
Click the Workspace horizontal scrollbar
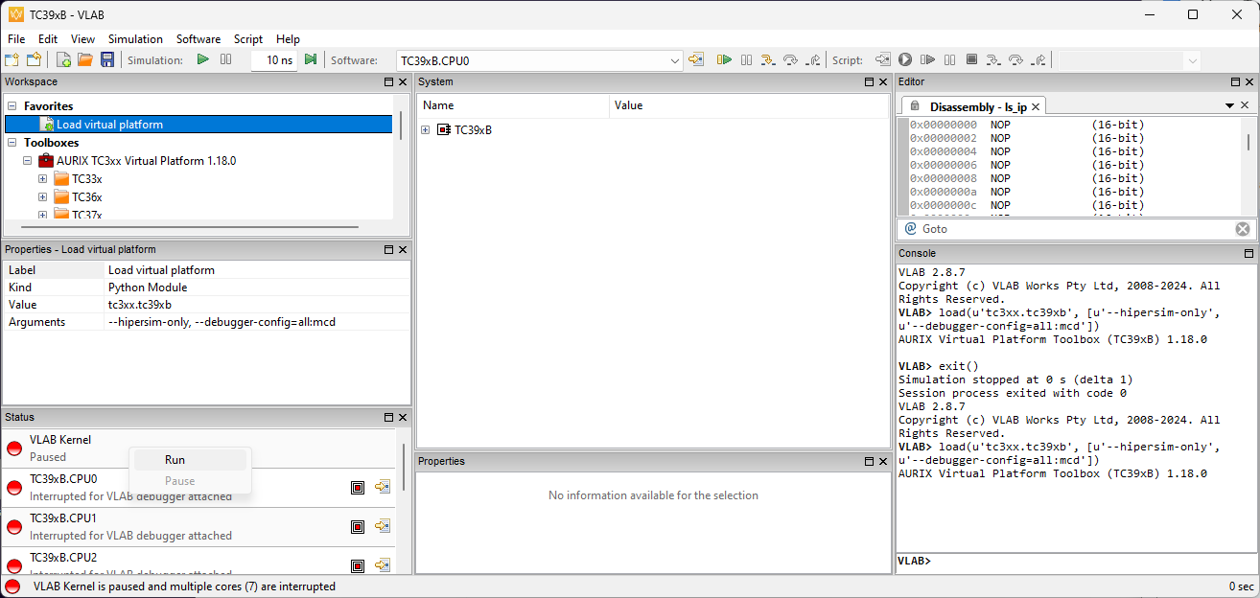point(188,227)
